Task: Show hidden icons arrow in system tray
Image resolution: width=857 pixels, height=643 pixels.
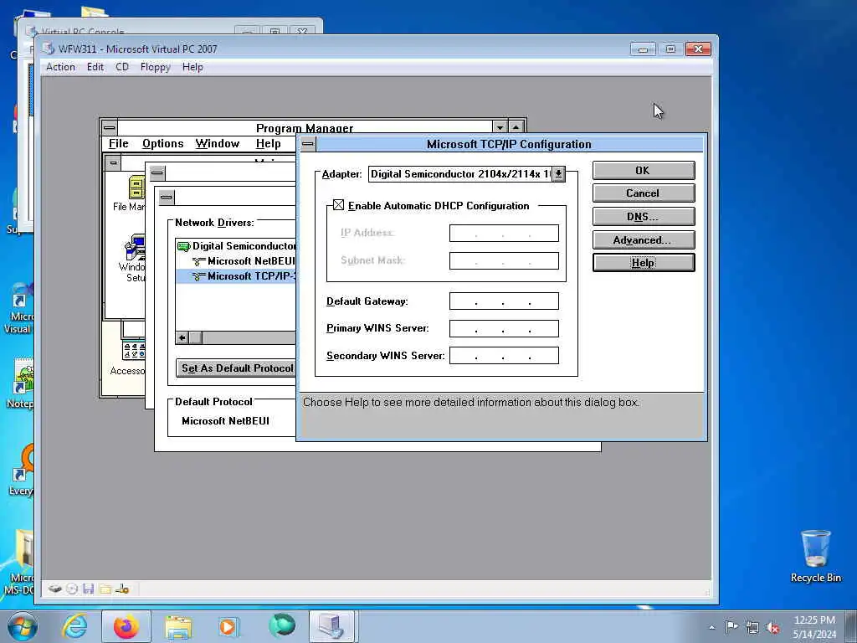Action: tap(711, 628)
